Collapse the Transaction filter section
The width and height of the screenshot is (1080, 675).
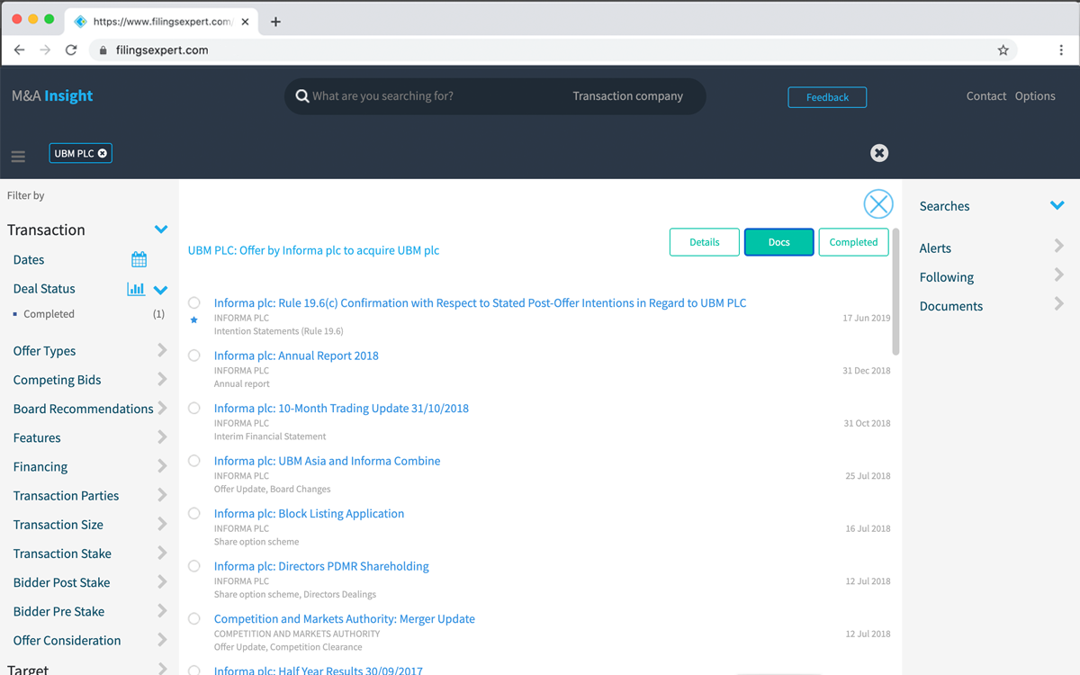161,229
